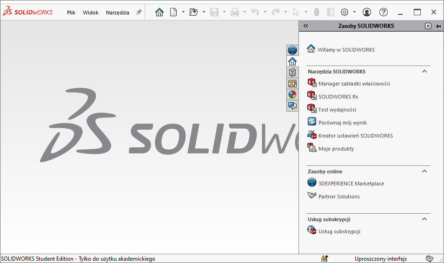Screen dimensions: 444x263
Task: Create a new document with the blank page icon
Action: point(173,13)
